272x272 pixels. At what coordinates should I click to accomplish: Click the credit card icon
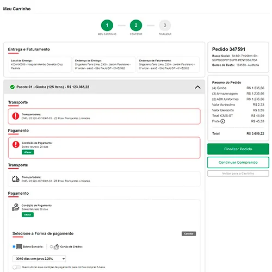[x=57, y=246]
